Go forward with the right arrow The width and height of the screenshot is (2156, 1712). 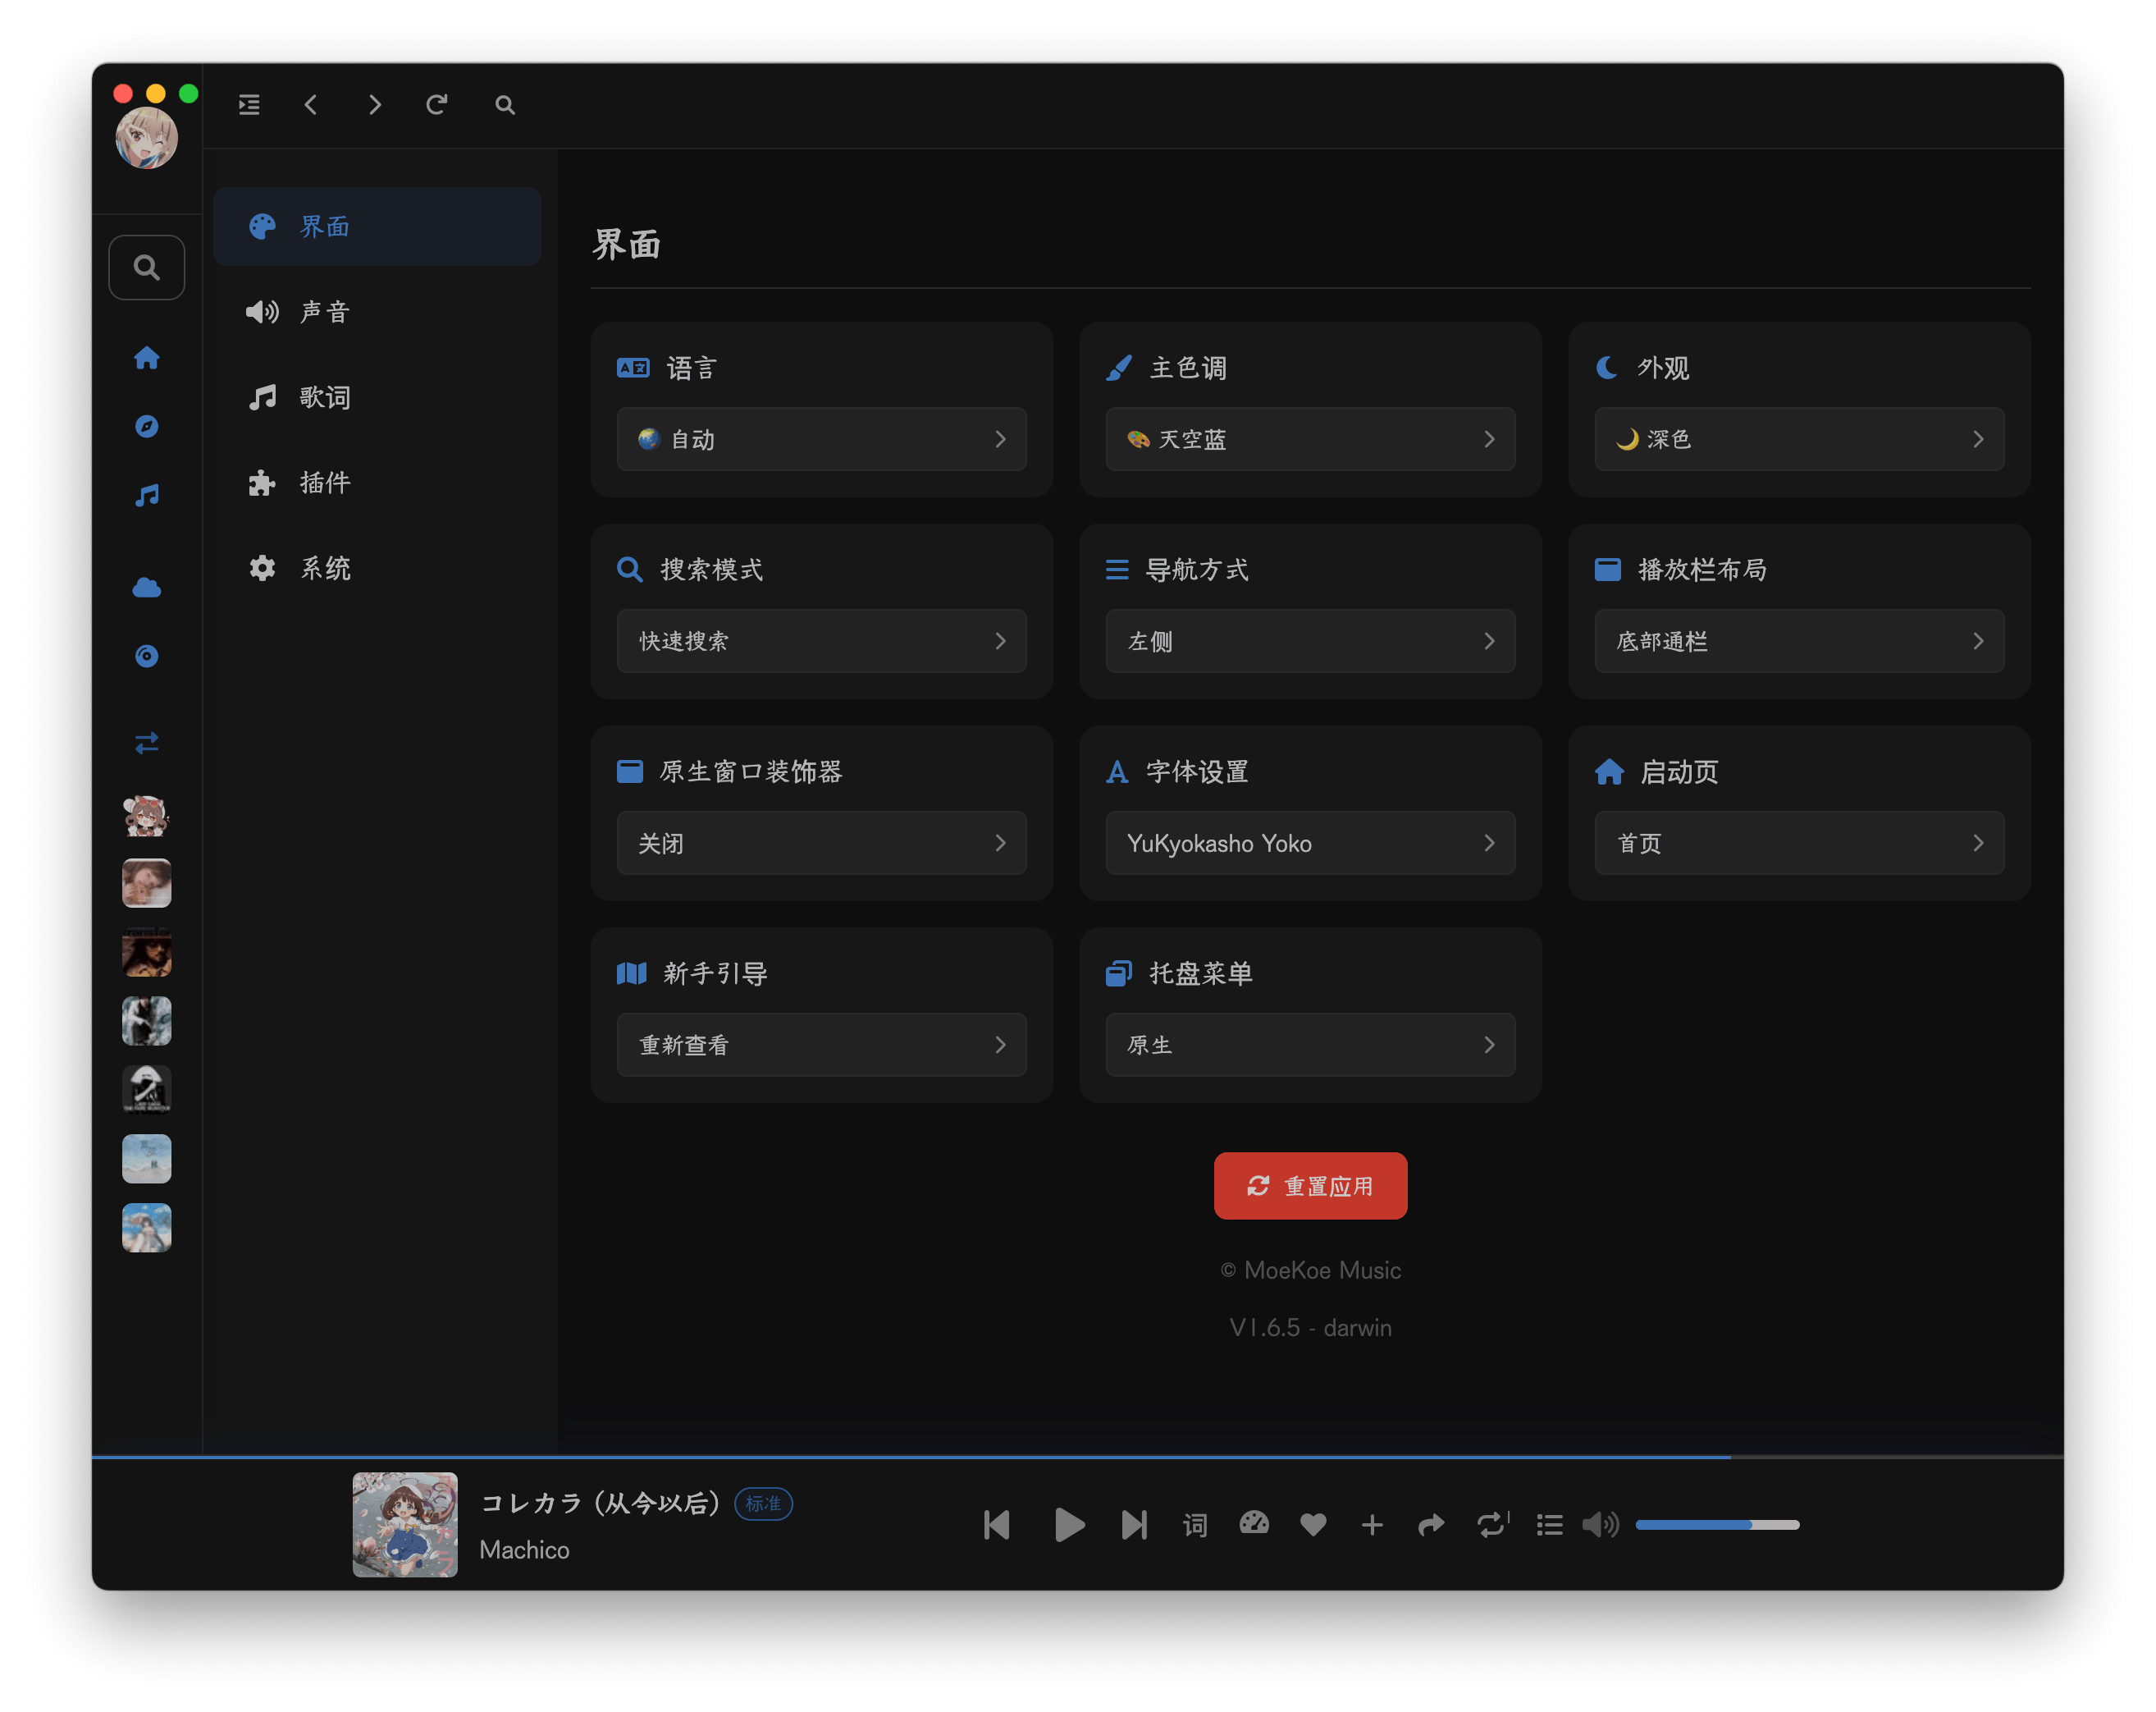(x=374, y=105)
